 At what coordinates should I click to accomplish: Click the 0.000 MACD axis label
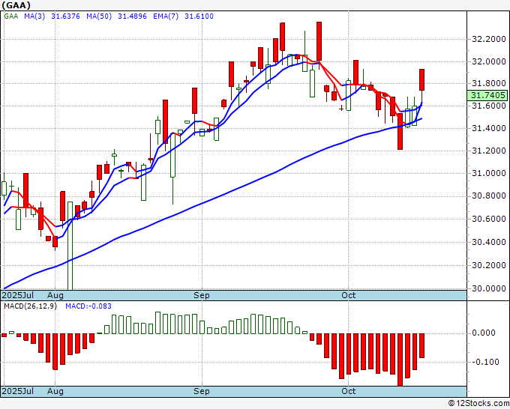click(x=484, y=333)
